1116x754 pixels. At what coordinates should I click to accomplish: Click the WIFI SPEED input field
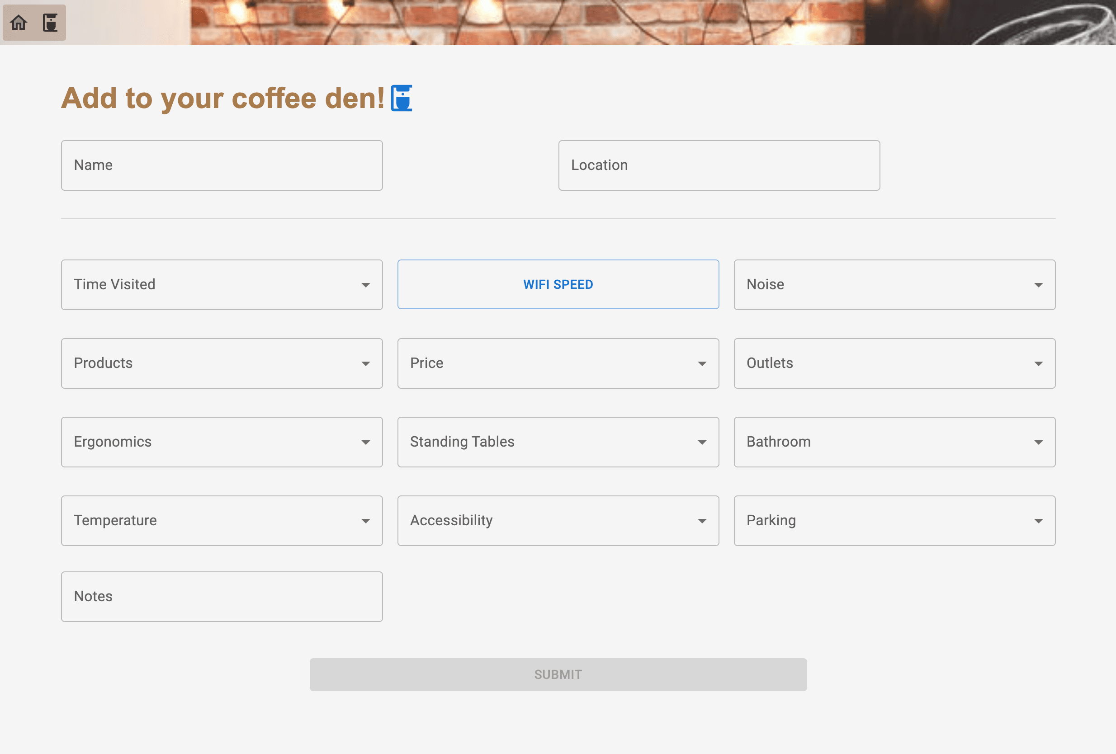pos(558,283)
